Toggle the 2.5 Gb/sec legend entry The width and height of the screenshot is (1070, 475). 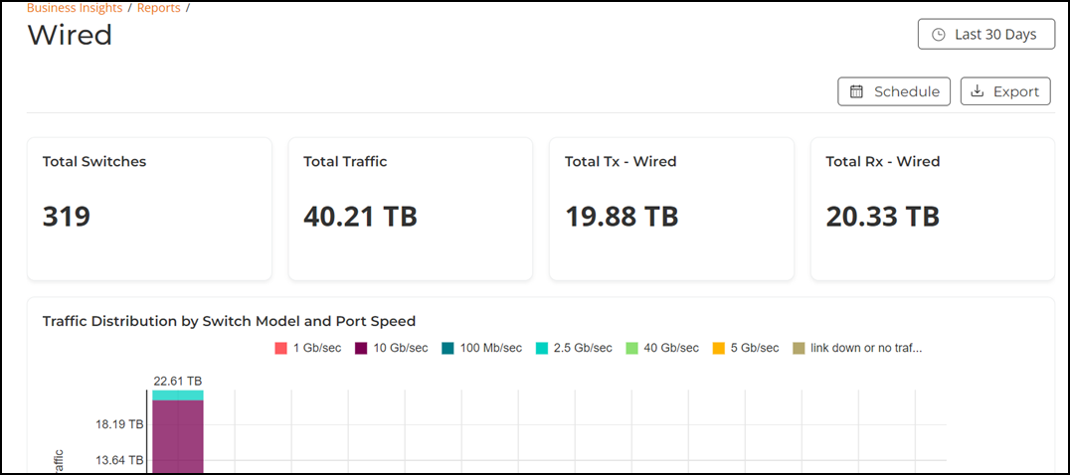click(573, 348)
